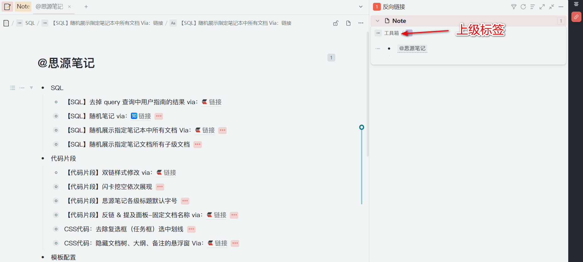
Task: Open the right dock menu icon
Action: point(576,4)
